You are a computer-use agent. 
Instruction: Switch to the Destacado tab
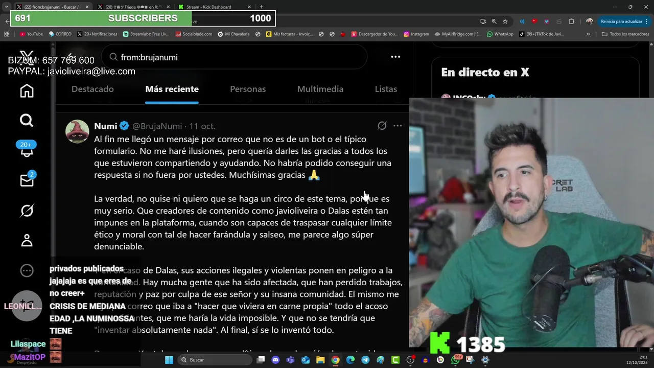click(92, 89)
